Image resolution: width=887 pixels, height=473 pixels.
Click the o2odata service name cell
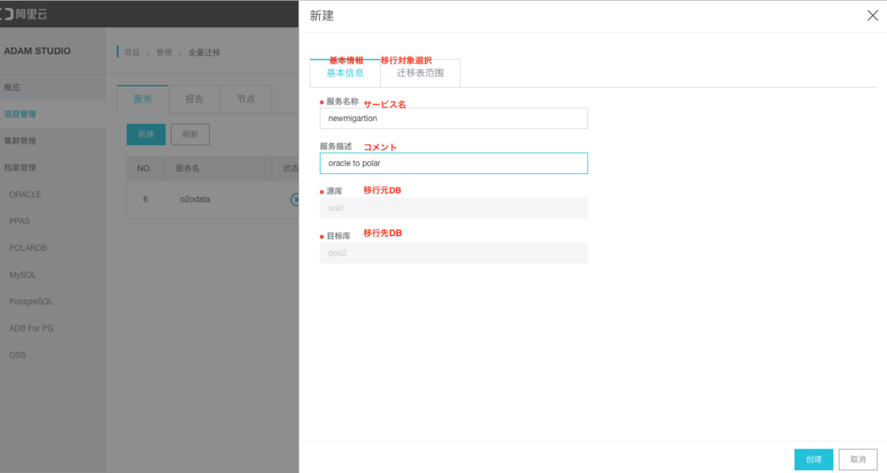[x=194, y=199]
